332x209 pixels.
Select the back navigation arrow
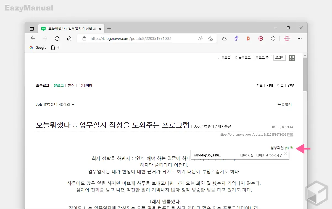(x=33, y=38)
